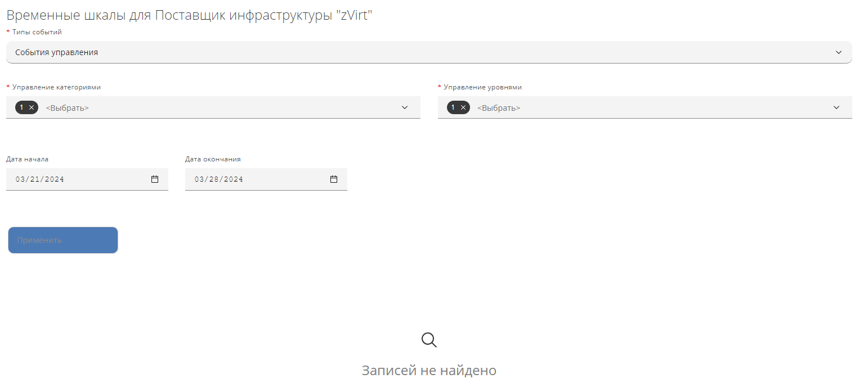
Task: Click the count badge 1 in Управление уровнями
Action: coord(453,107)
